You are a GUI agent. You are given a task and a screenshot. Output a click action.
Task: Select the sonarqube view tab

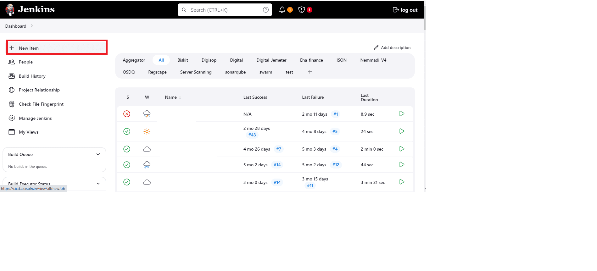tap(235, 72)
